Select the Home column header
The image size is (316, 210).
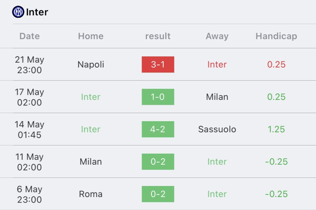(91, 36)
